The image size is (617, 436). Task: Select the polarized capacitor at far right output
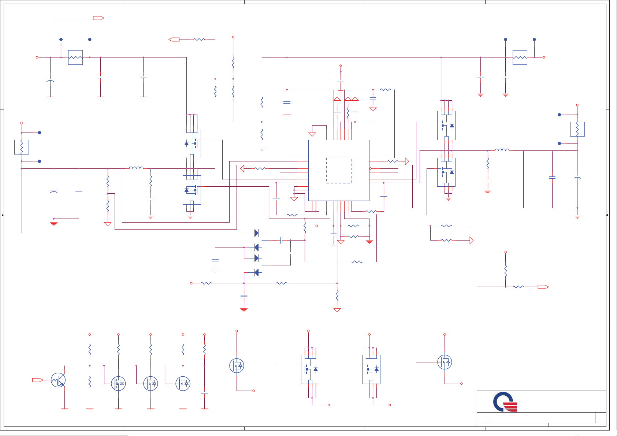(577, 177)
